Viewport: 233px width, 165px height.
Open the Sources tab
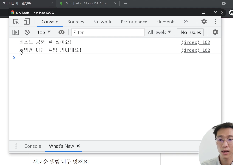click(x=76, y=22)
